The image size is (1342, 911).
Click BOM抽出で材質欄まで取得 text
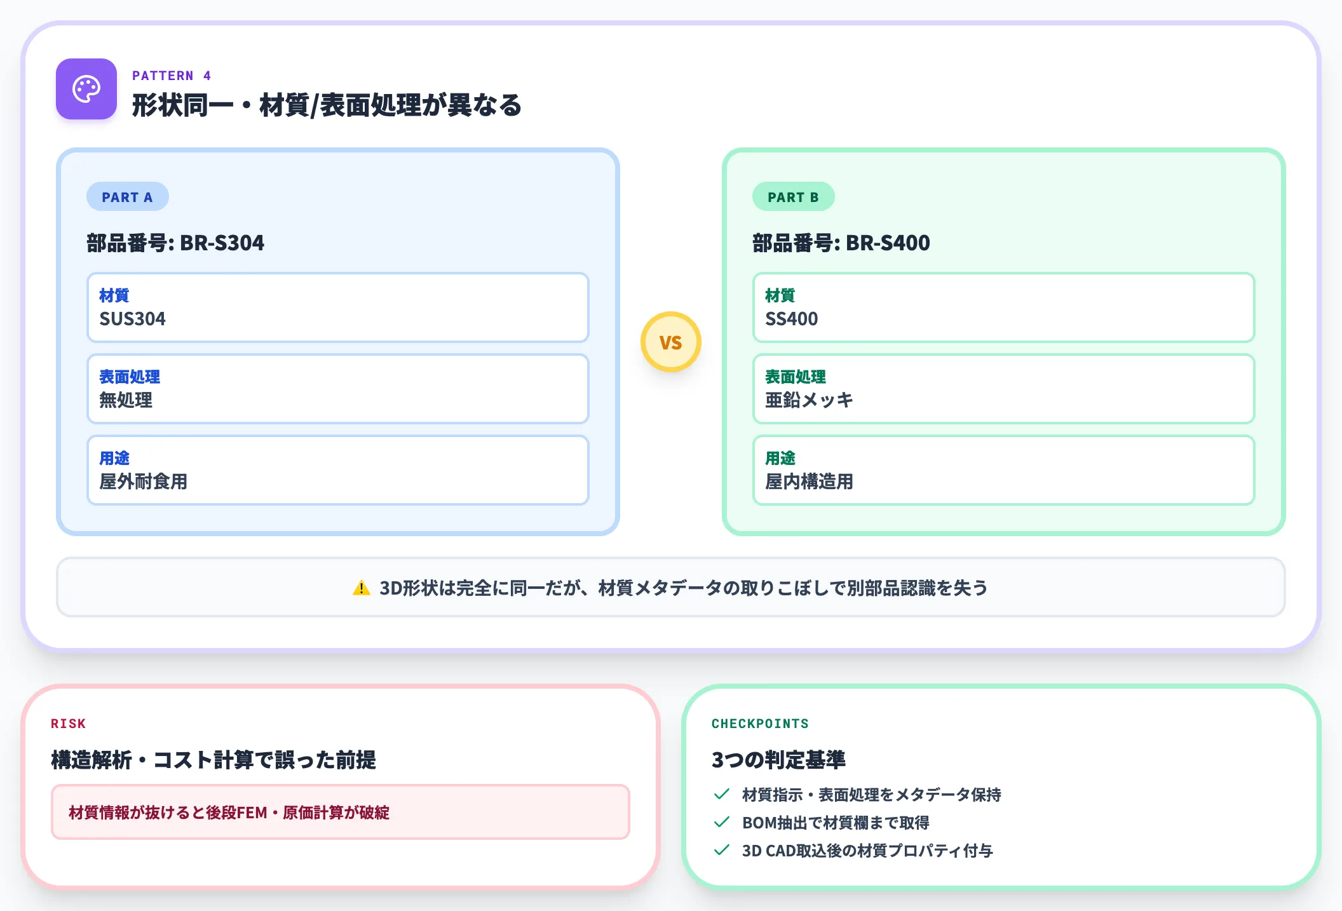tap(836, 823)
